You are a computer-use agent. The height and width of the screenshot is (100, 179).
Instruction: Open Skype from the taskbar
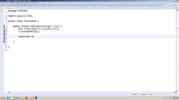tap(8, 98)
